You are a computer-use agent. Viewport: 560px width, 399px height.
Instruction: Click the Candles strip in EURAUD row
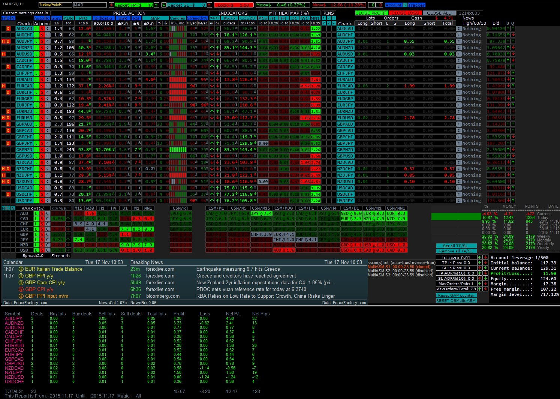[178, 79]
